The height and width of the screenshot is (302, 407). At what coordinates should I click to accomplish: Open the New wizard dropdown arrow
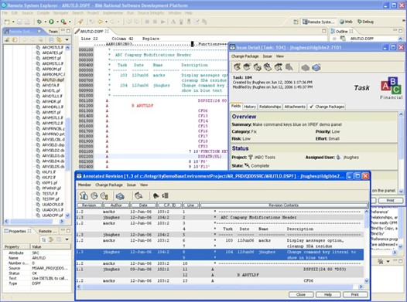coord(13,22)
